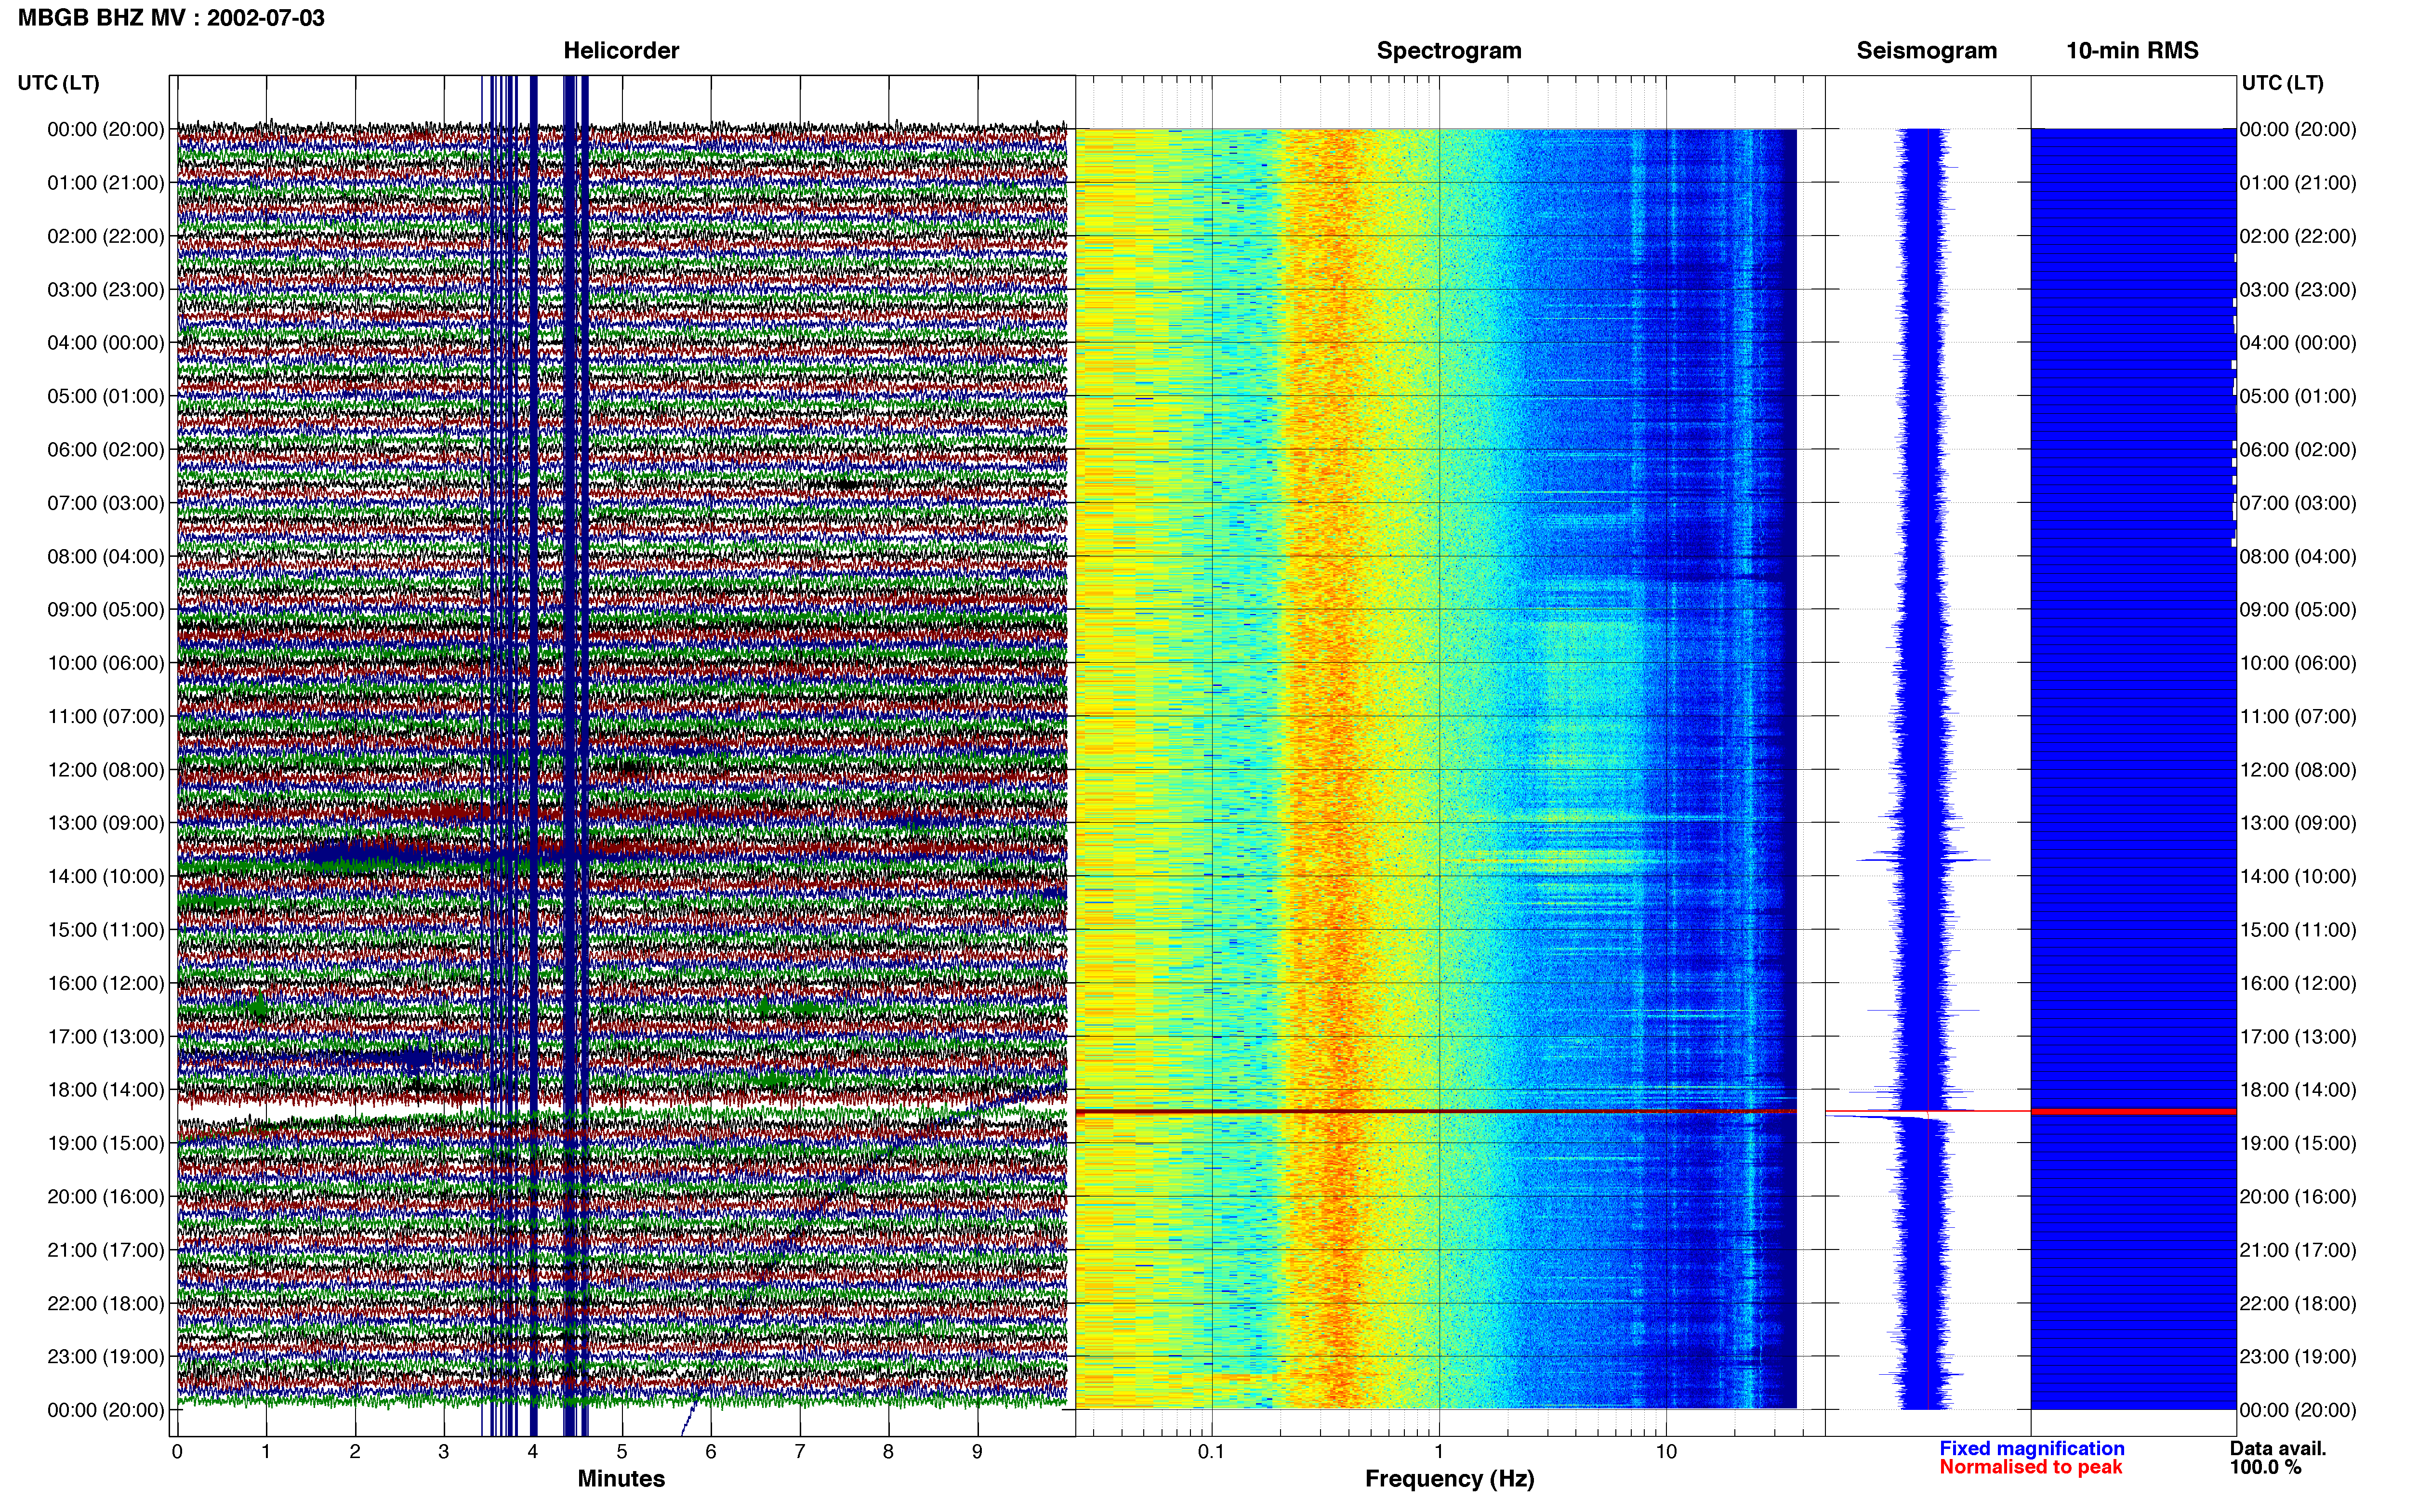Click the Normalised to peak legend text
The width and height of the screenshot is (2418, 1512).
coord(2031,1467)
